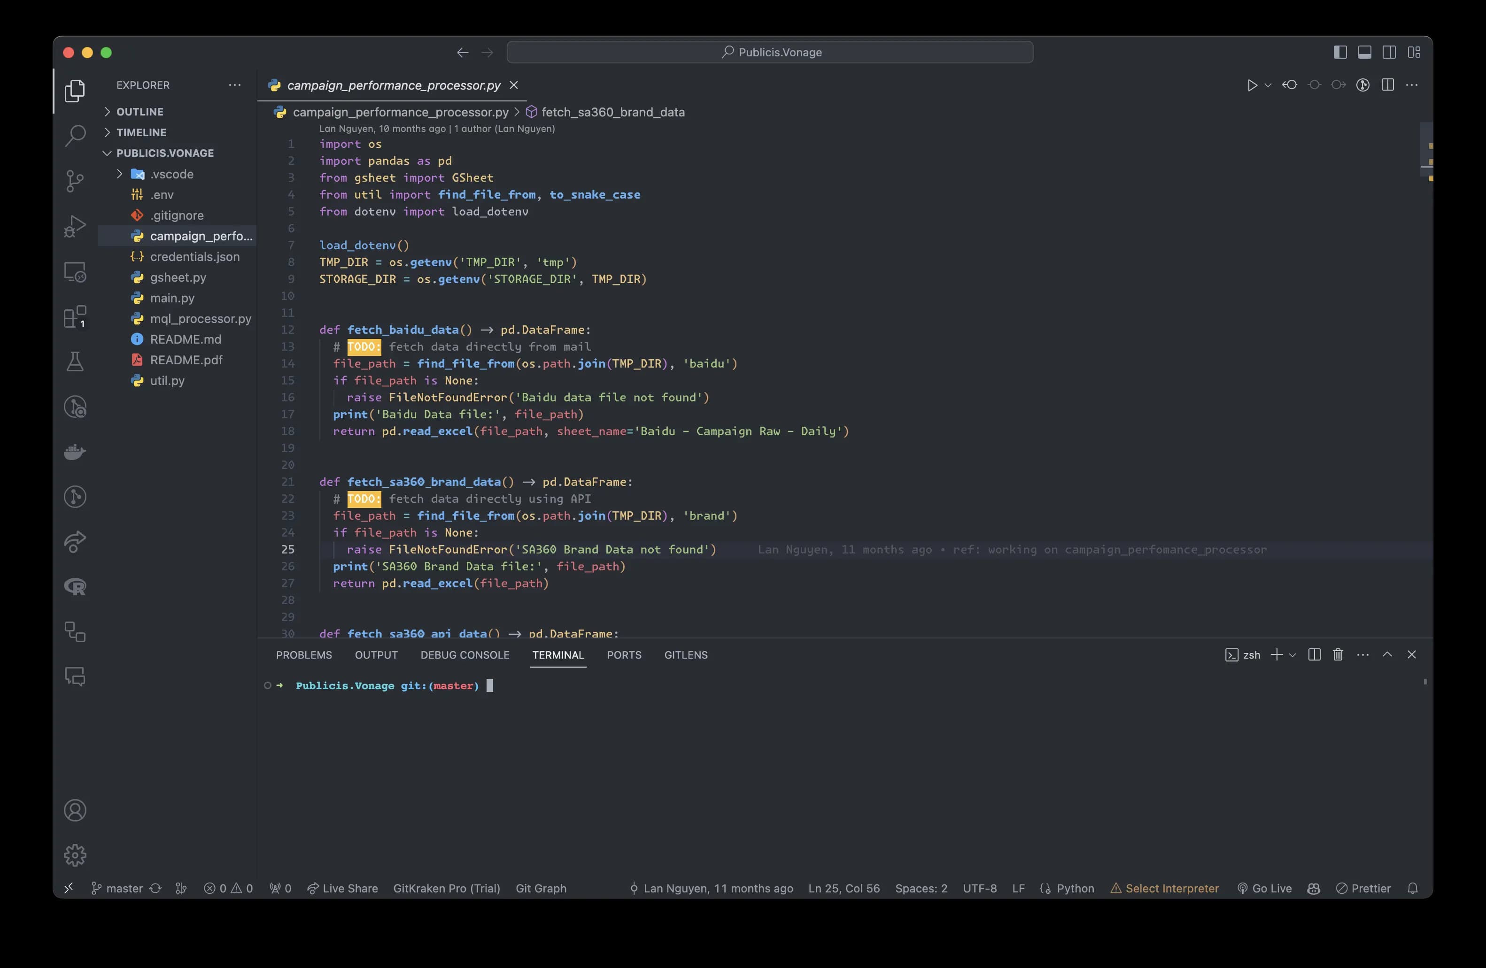
Task: Open util.py in explorer
Action: pos(167,380)
